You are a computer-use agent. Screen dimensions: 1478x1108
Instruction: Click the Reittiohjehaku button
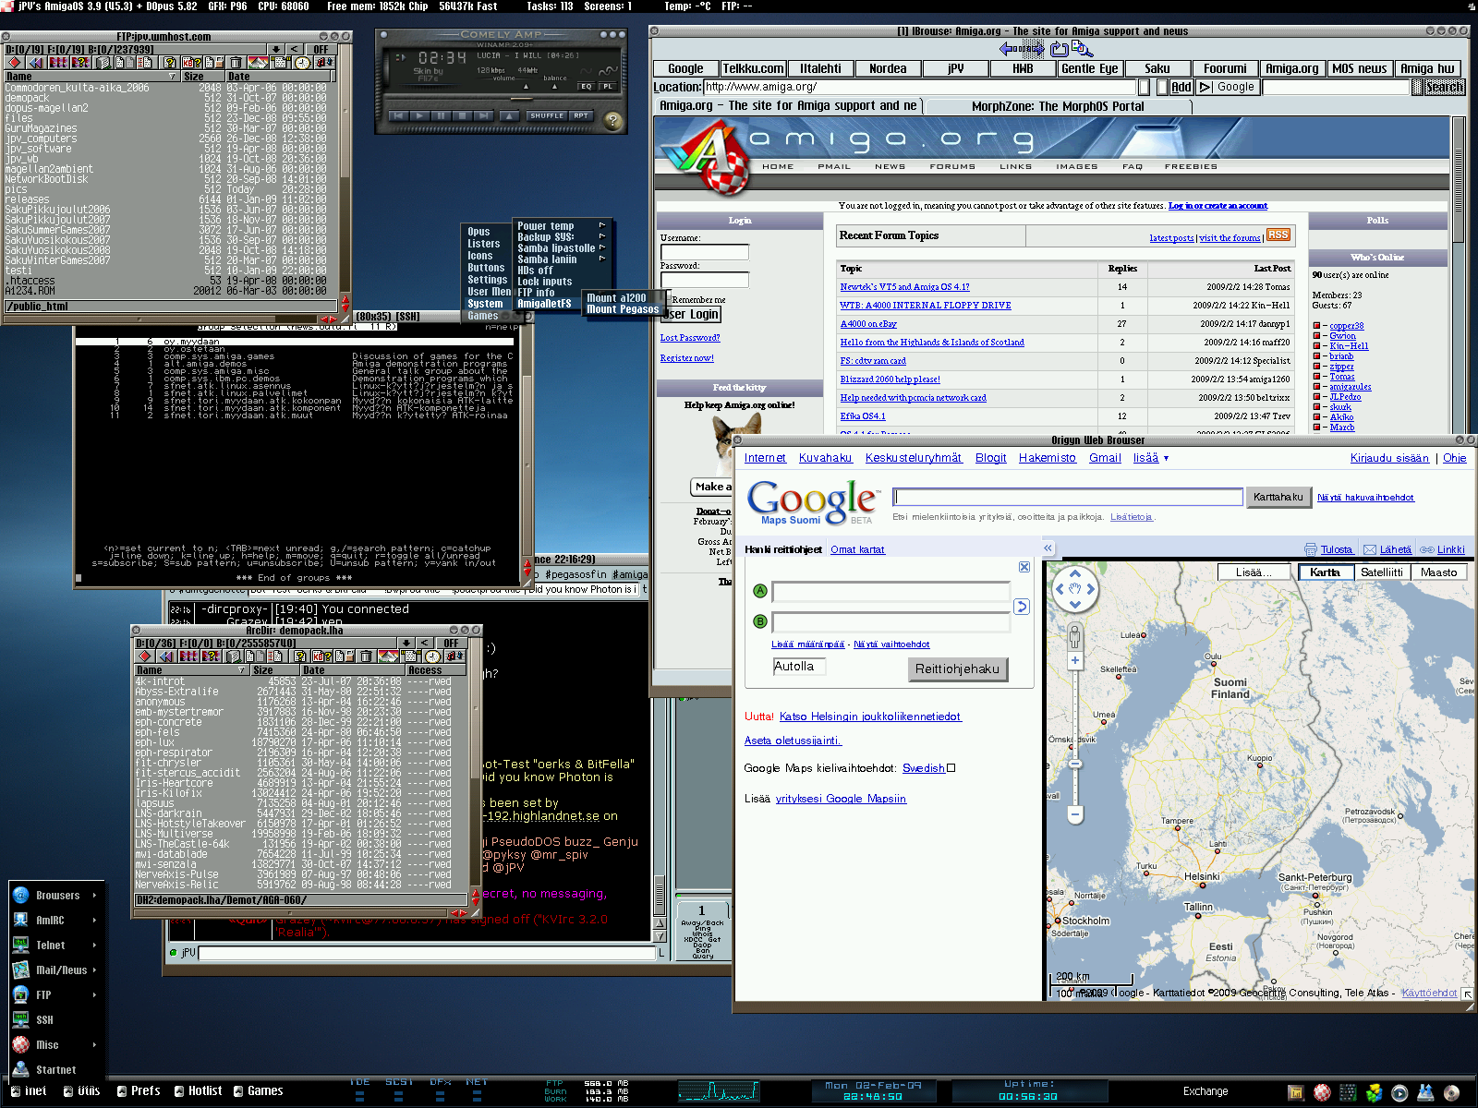[x=957, y=669]
